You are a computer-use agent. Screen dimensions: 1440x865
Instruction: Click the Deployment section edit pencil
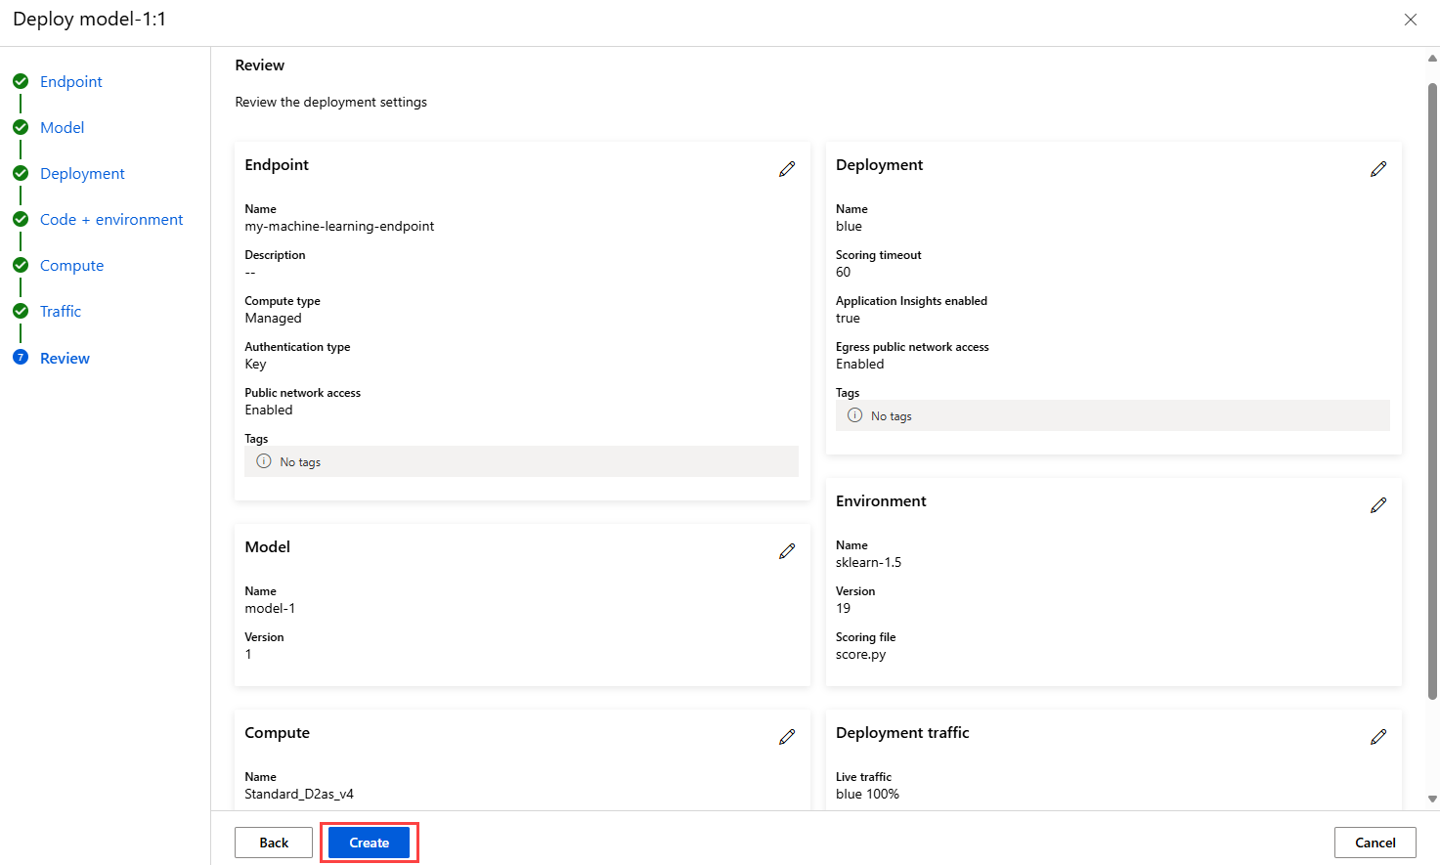click(1378, 169)
